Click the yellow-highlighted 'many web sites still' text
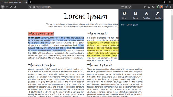The height and width of the screenshot is (97, 173). coord(102,56)
